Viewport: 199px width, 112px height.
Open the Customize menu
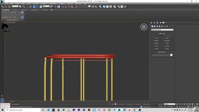[x=70, y=4]
